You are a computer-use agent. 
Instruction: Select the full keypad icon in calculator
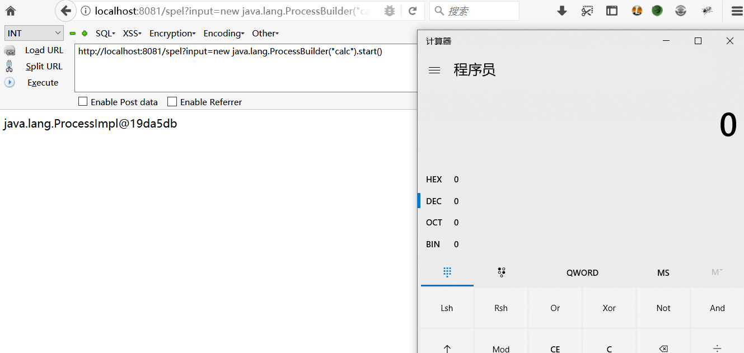click(x=447, y=272)
